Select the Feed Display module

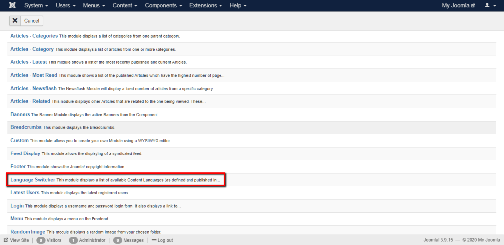[x=26, y=153]
